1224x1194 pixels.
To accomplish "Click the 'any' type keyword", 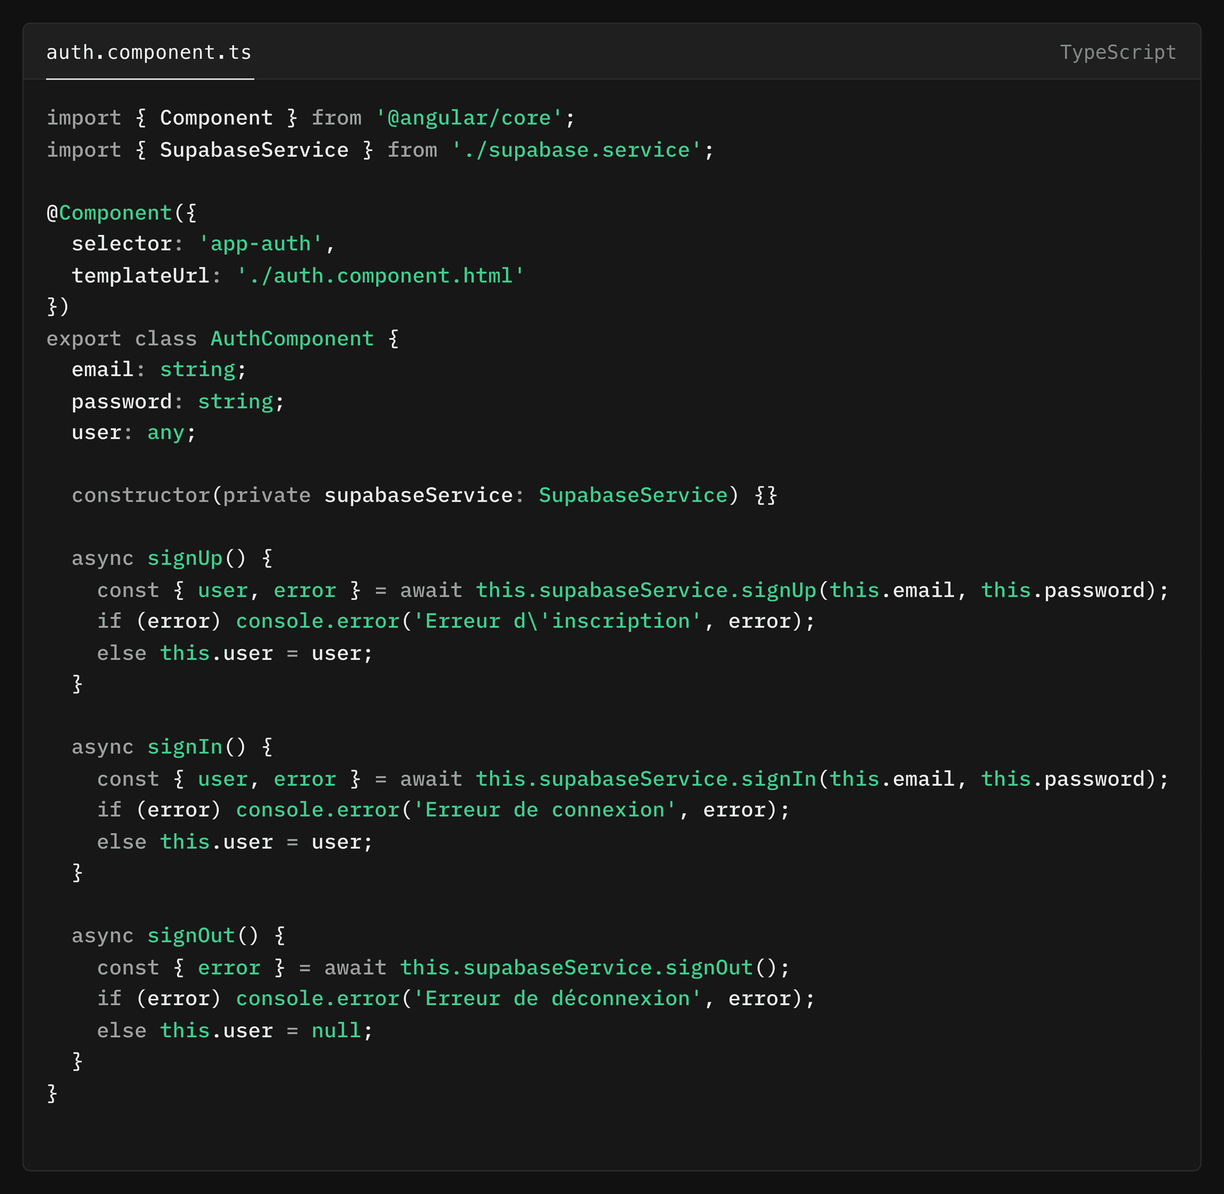I will 166,433.
